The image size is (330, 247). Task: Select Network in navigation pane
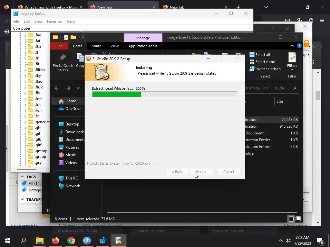(x=69, y=186)
